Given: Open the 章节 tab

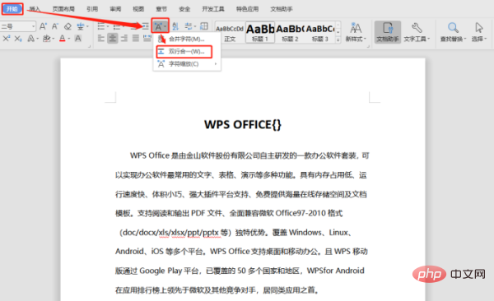Looking at the screenshot, I should pos(161,9).
